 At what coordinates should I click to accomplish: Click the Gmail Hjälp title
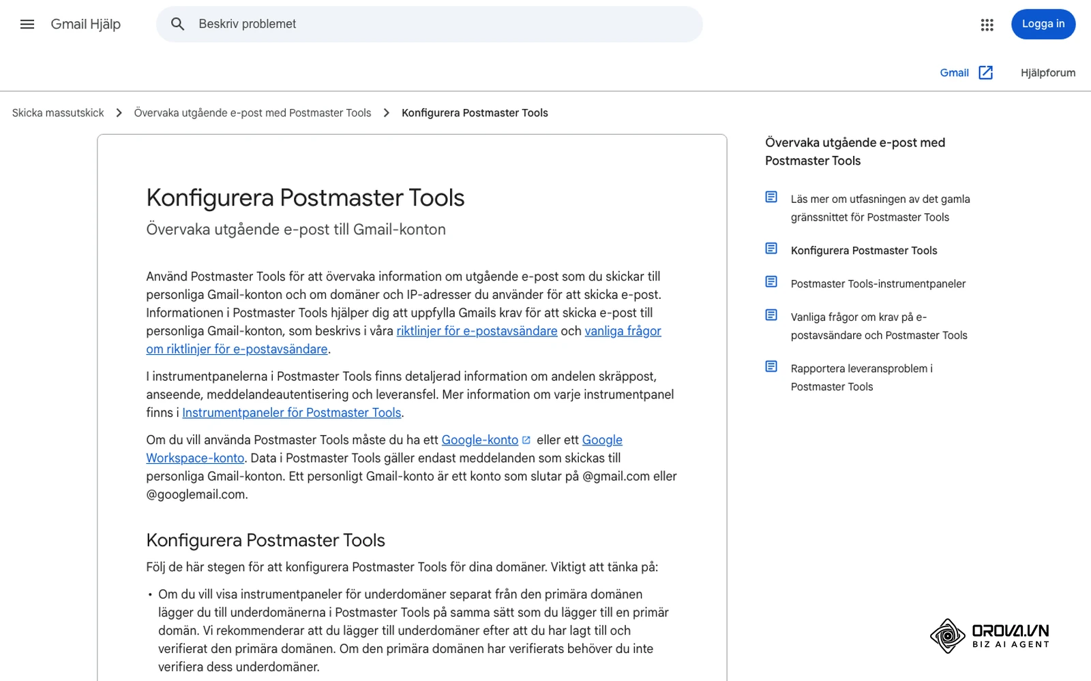point(85,25)
